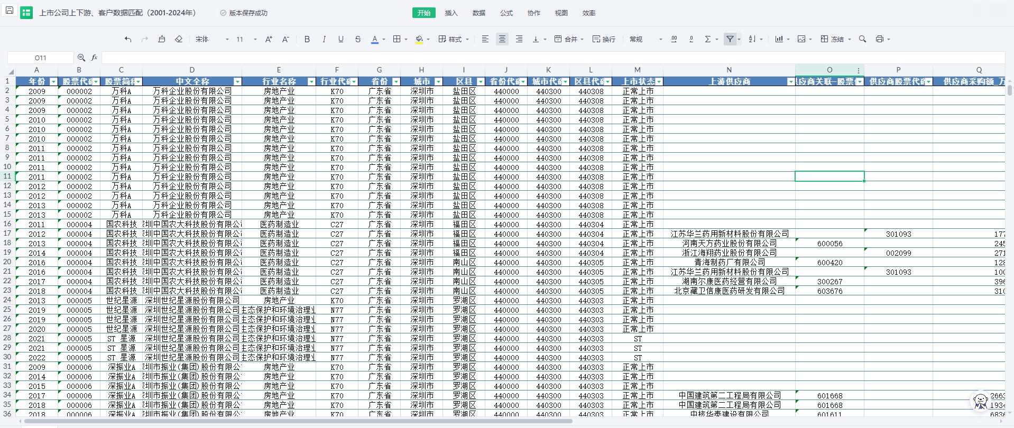
Task: Align text to the left
Action: 485,39
